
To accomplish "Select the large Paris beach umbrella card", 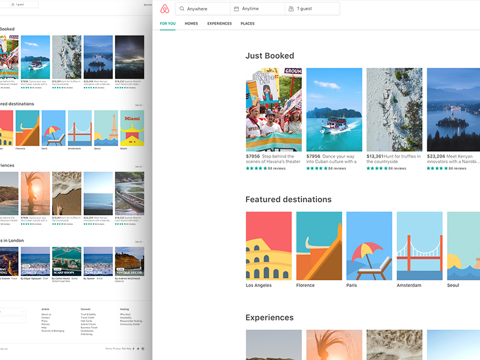I will tap(369, 246).
